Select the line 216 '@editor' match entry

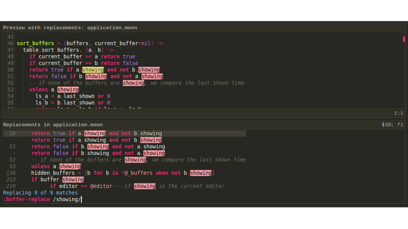137,186
